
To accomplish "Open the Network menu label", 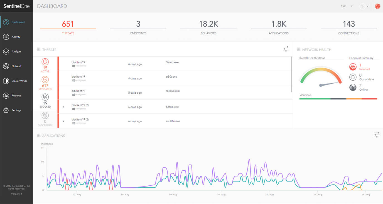I will [x=17, y=66].
